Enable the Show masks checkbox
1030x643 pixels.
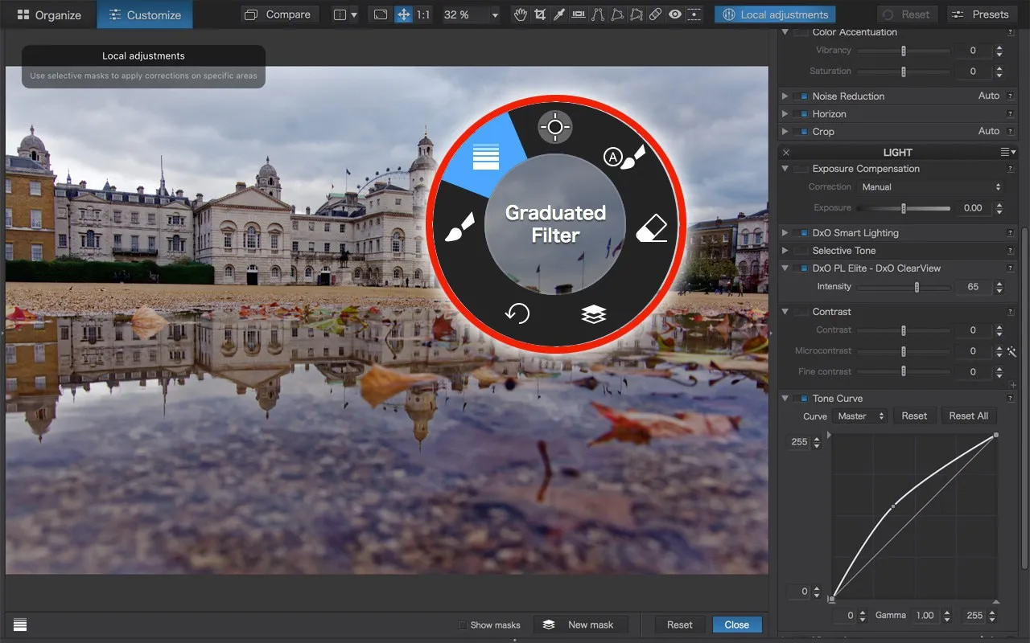pos(462,625)
